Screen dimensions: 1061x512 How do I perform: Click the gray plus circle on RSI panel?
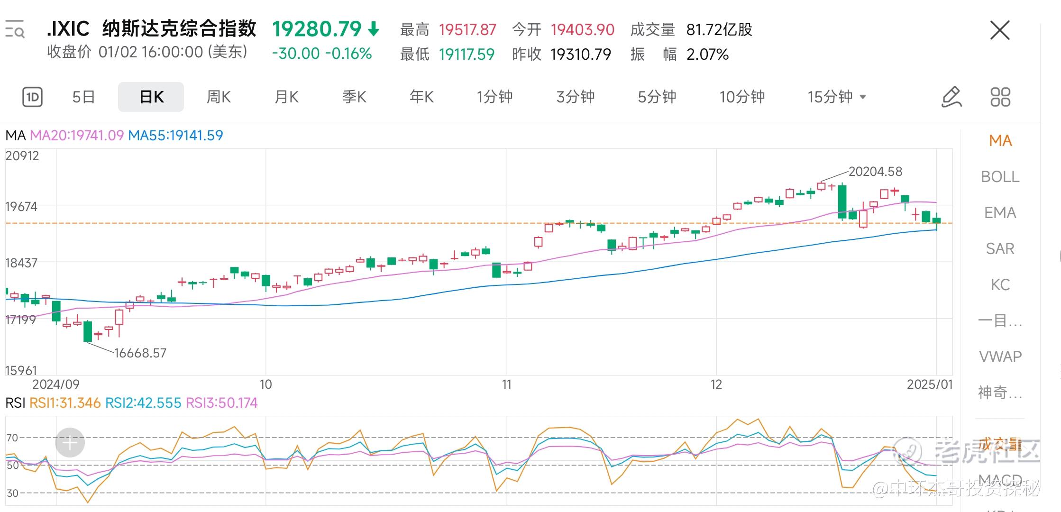(x=70, y=443)
